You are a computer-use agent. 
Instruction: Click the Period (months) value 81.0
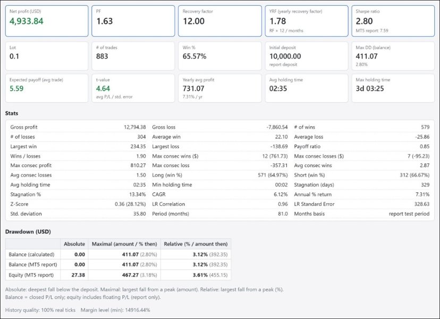click(283, 214)
